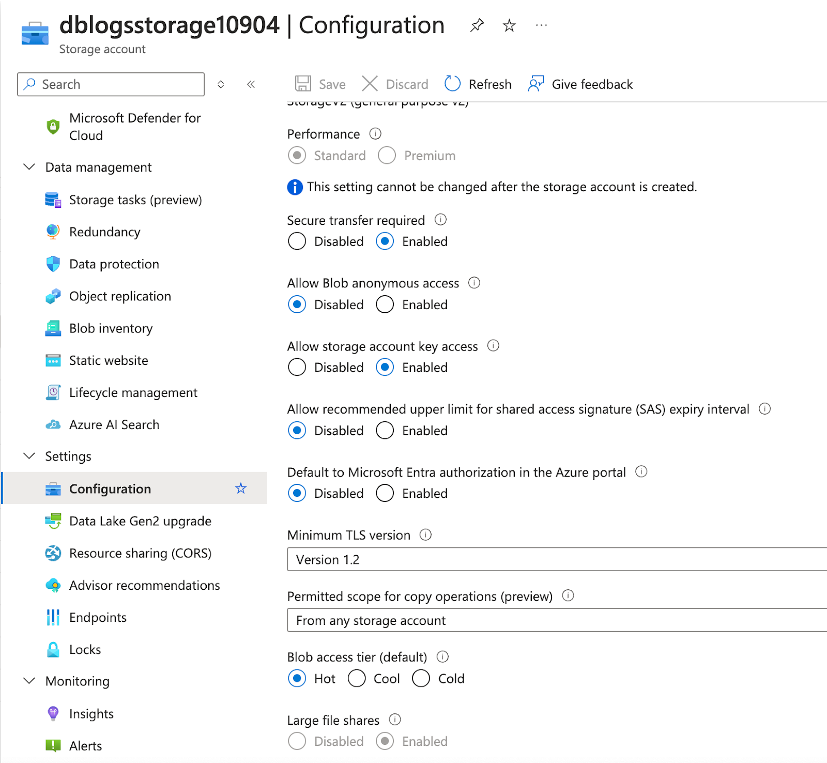This screenshot has height=763, width=827.
Task: Click the info icon next to Minimum TLS version
Action: [x=425, y=535]
